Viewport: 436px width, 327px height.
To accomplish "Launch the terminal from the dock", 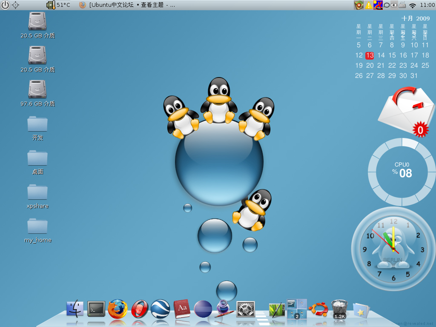I will pos(96,309).
